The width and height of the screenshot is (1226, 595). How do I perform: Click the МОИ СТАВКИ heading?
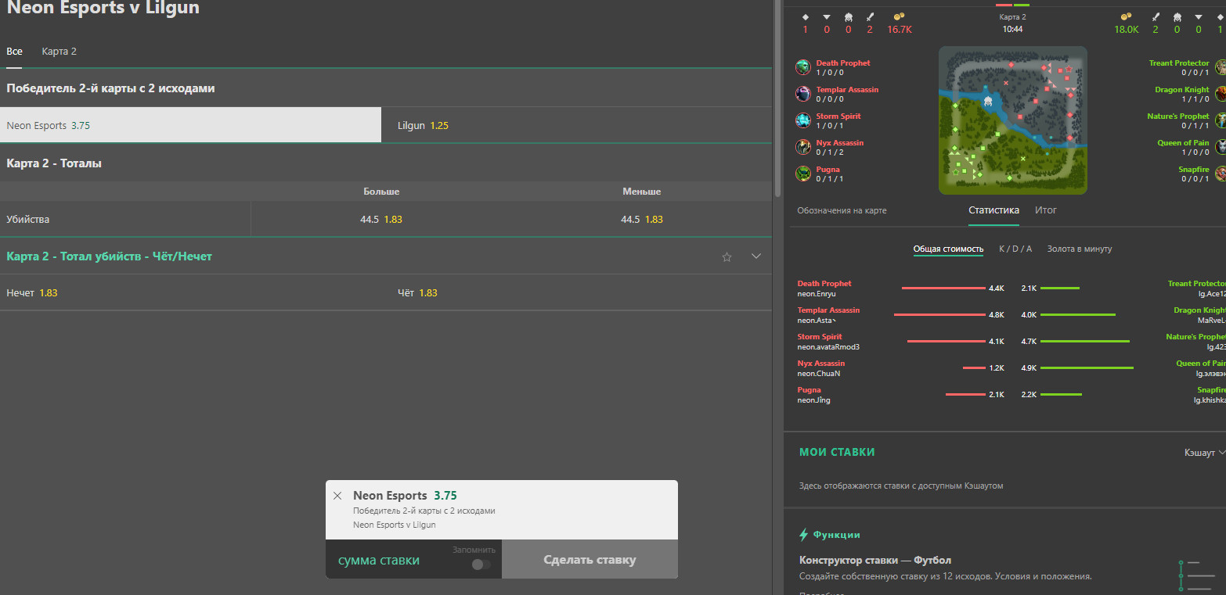pyautogui.click(x=837, y=452)
